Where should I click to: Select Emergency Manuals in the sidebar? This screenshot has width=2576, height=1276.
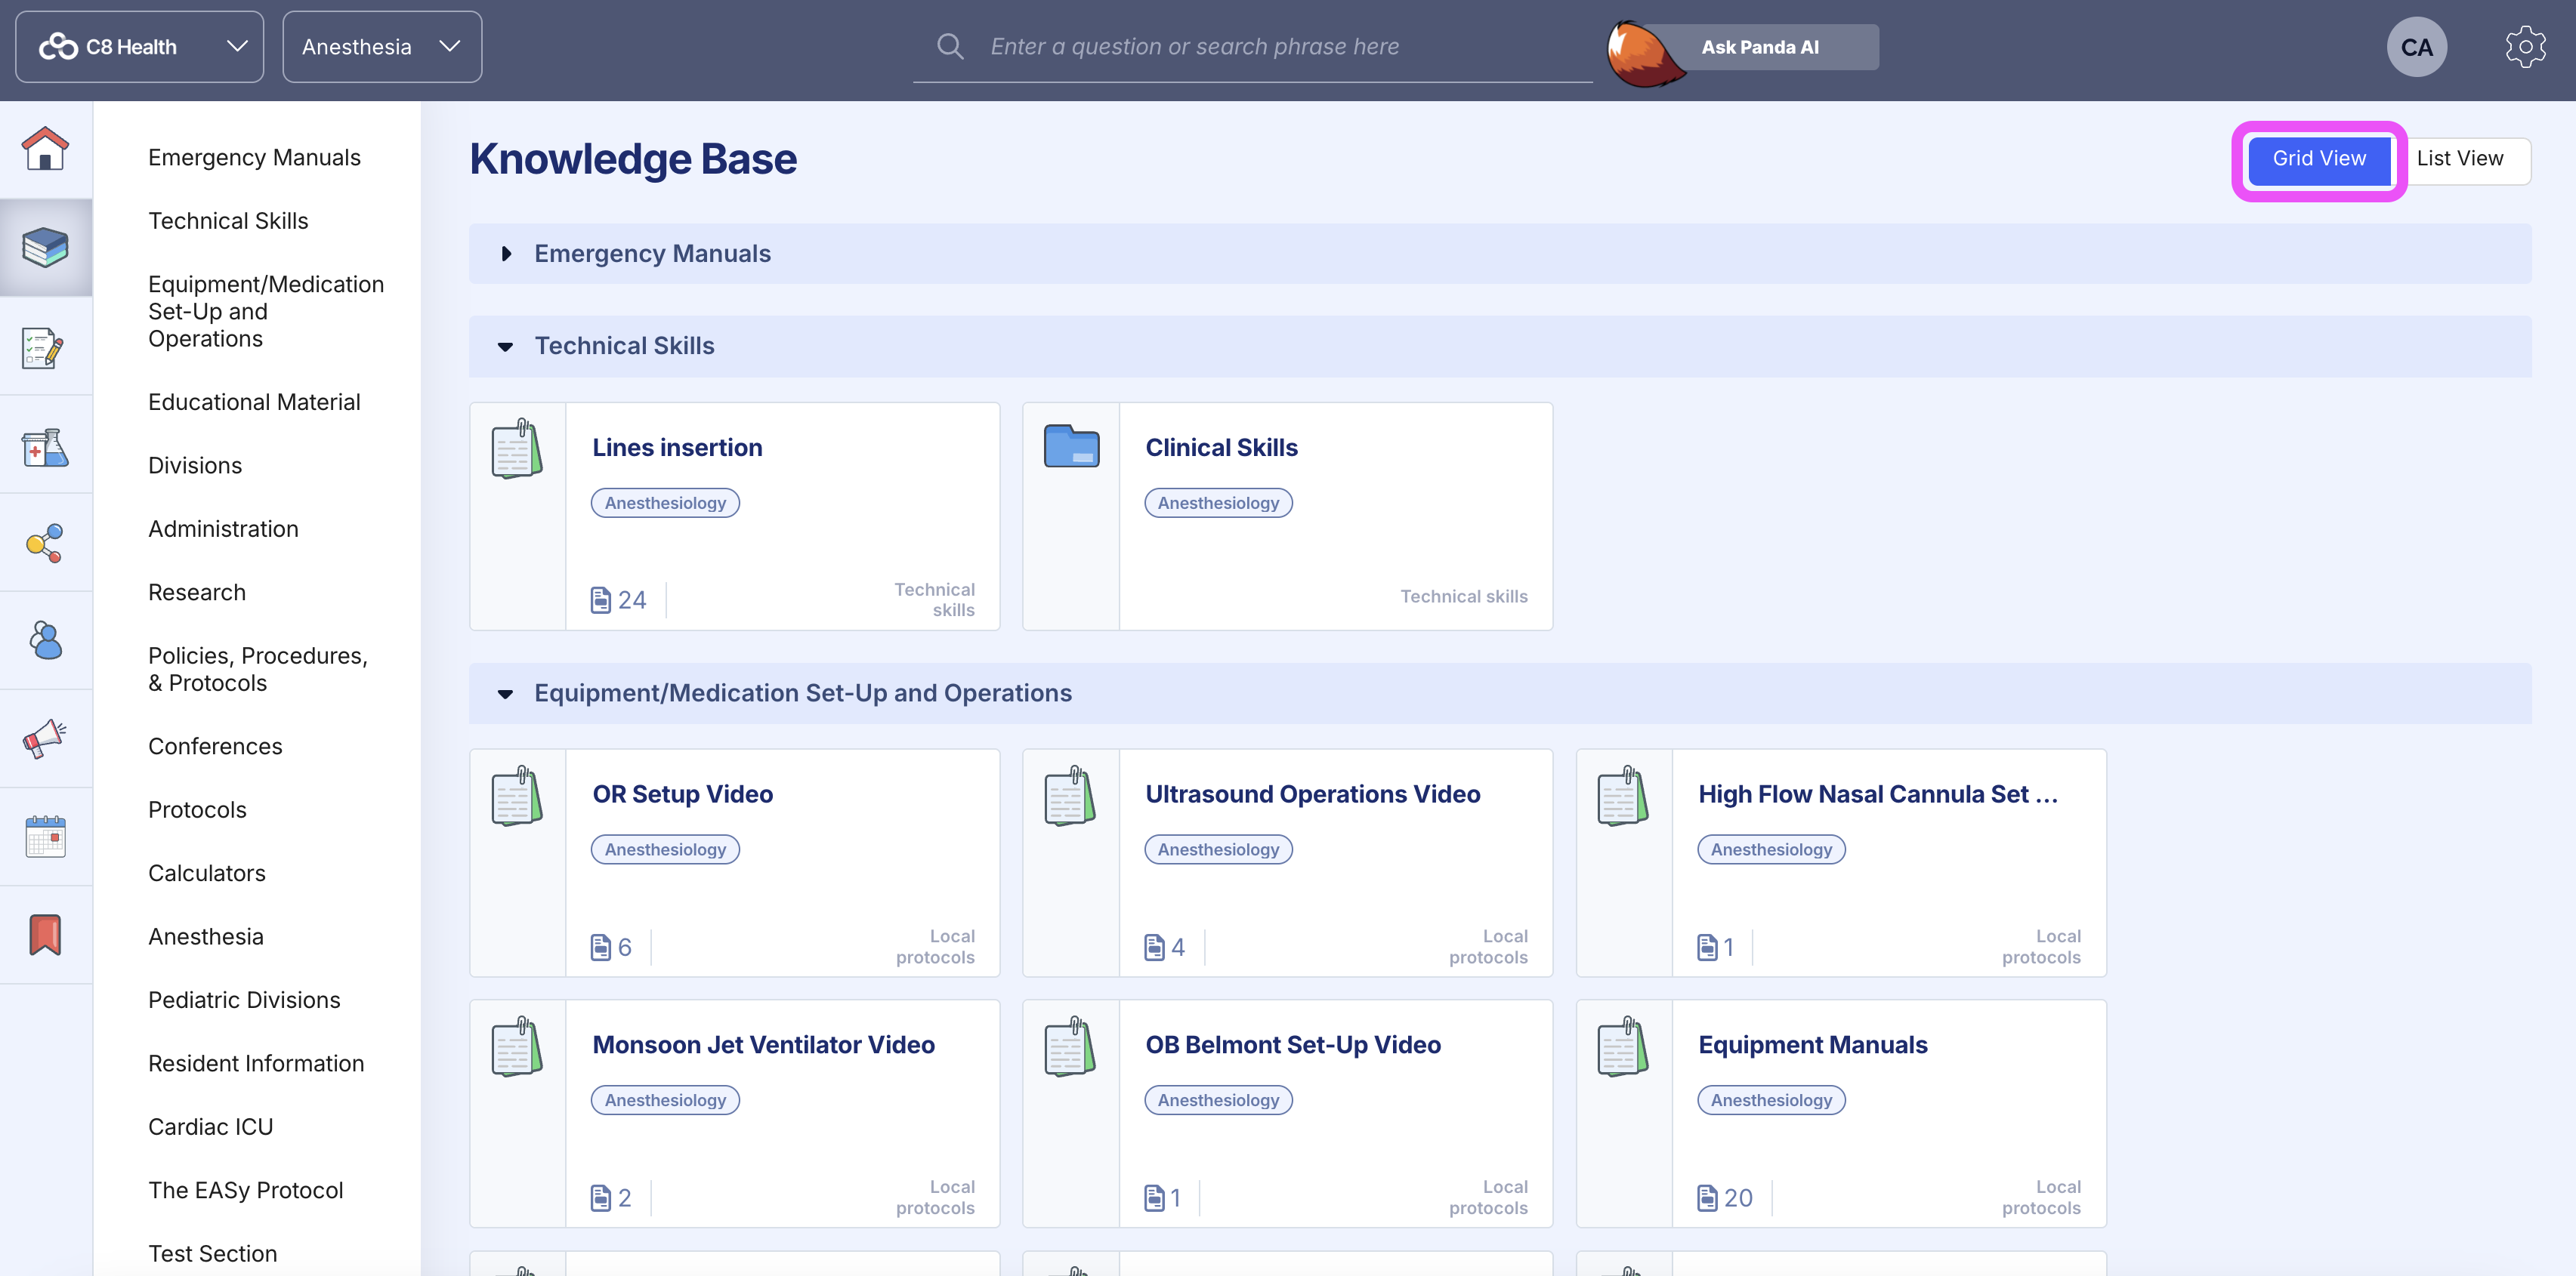click(x=254, y=158)
